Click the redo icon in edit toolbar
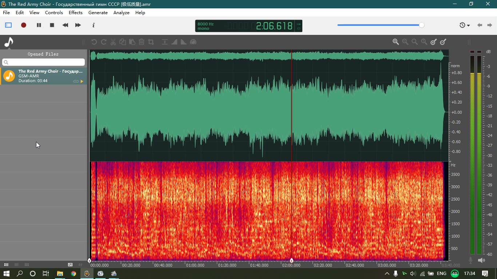The width and height of the screenshot is (497, 279). click(x=103, y=42)
